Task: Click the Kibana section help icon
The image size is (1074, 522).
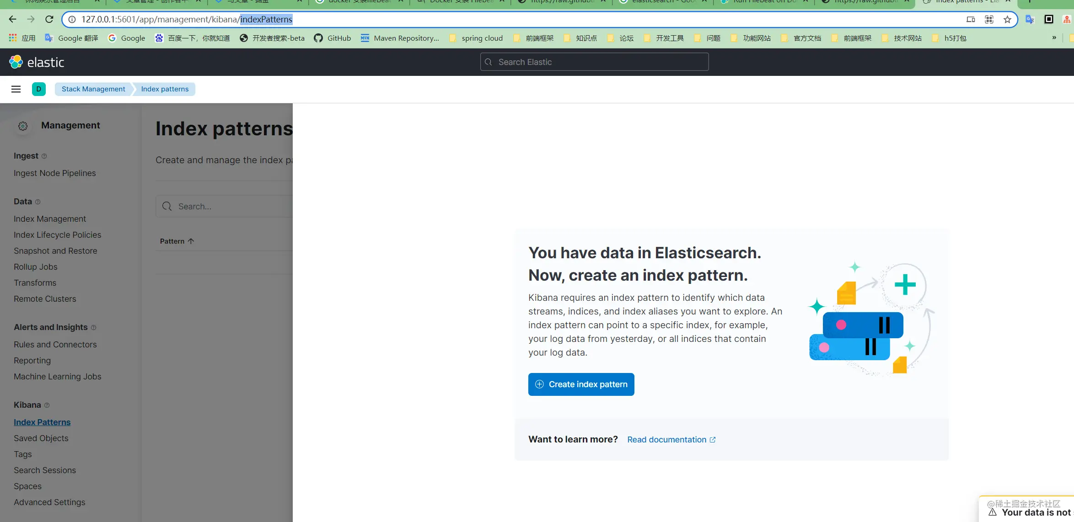Action: 47,405
